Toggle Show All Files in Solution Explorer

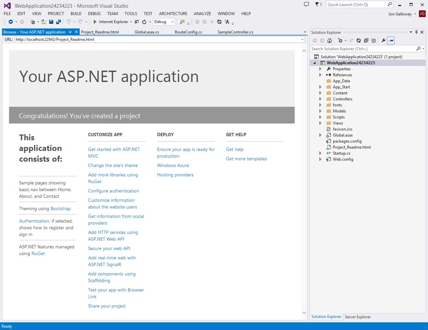(373, 41)
